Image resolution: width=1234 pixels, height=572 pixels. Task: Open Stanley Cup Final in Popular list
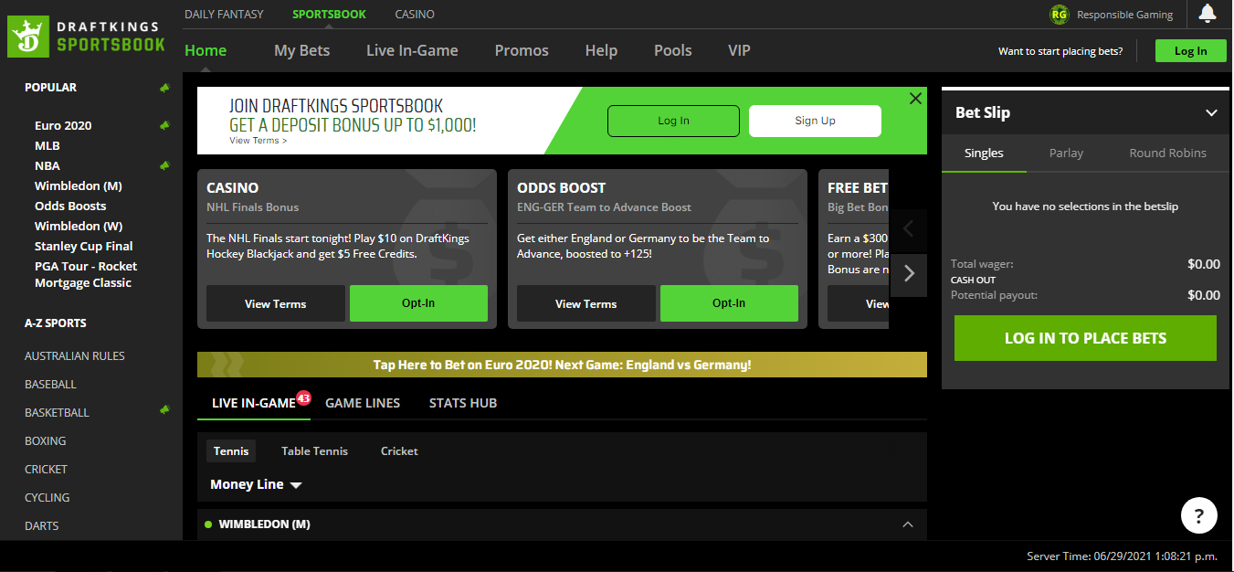point(84,246)
